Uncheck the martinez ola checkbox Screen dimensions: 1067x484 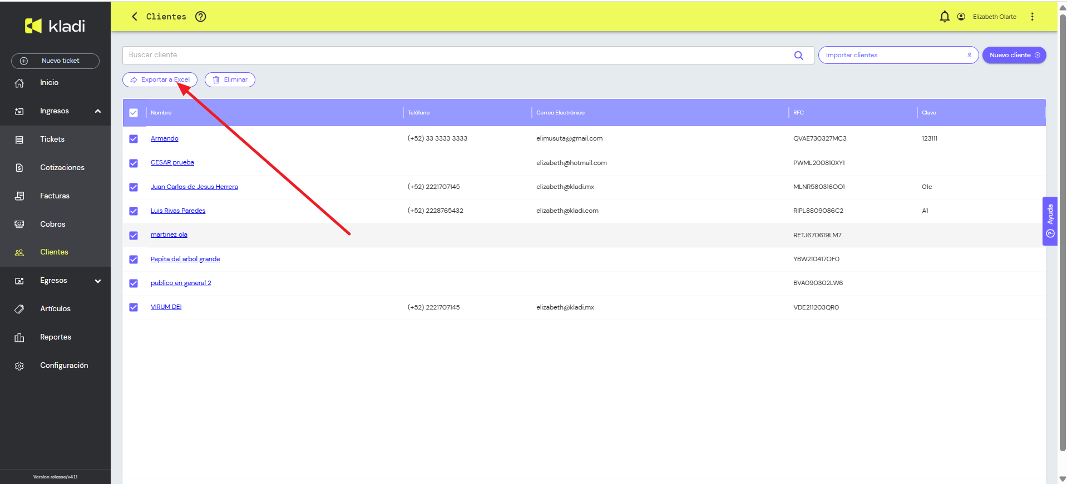(x=134, y=235)
